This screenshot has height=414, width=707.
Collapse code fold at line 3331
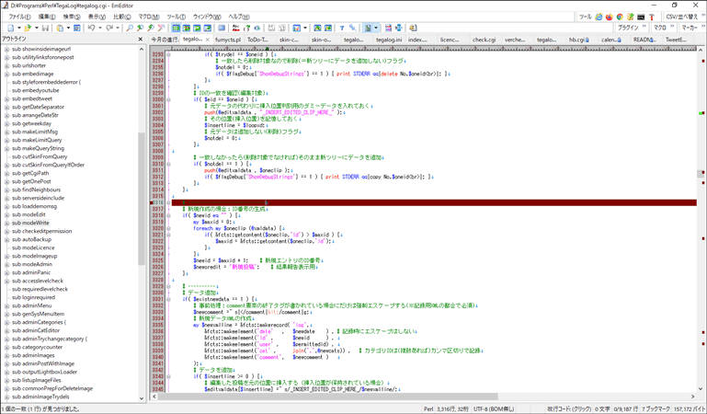[168, 299]
